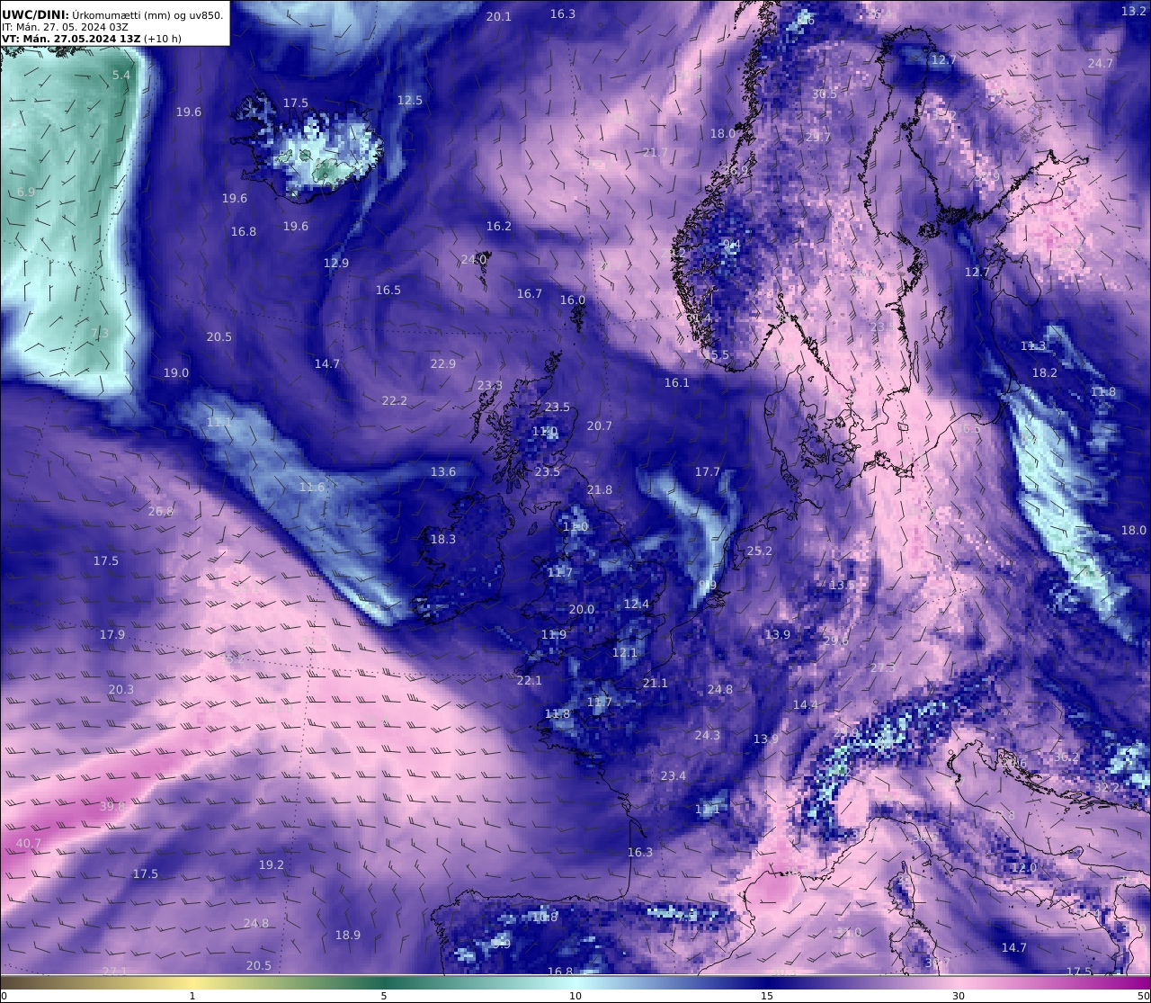The height and width of the screenshot is (1003, 1151).
Task: Click the 21.8 value over northern England
Action: click(600, 490)
